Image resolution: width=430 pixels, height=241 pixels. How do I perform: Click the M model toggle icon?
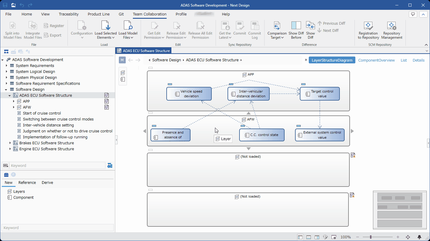click(x=122, y=60)
